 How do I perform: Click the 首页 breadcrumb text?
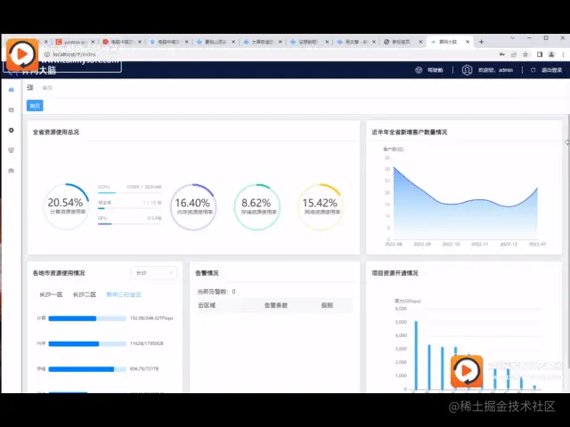[x=47, y=88]
